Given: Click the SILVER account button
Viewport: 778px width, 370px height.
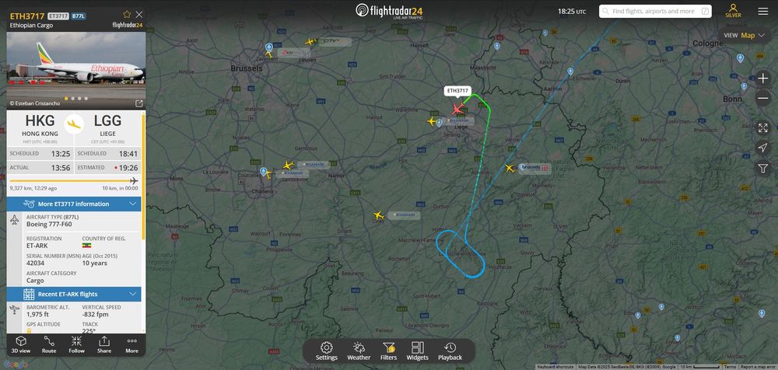Looking at the screenshot, I should click(734, 11).
